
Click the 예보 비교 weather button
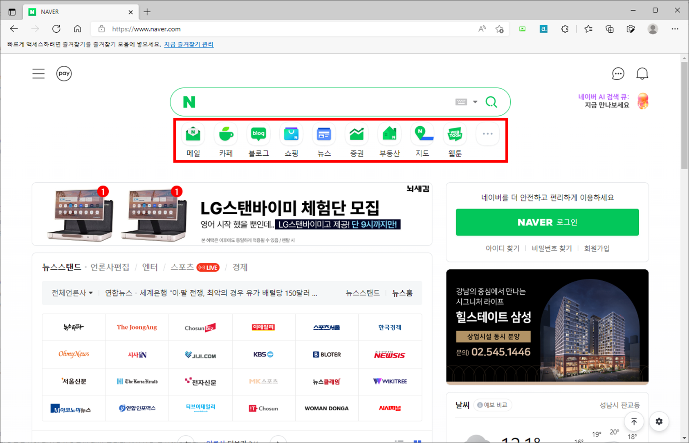tap(492, 405)
